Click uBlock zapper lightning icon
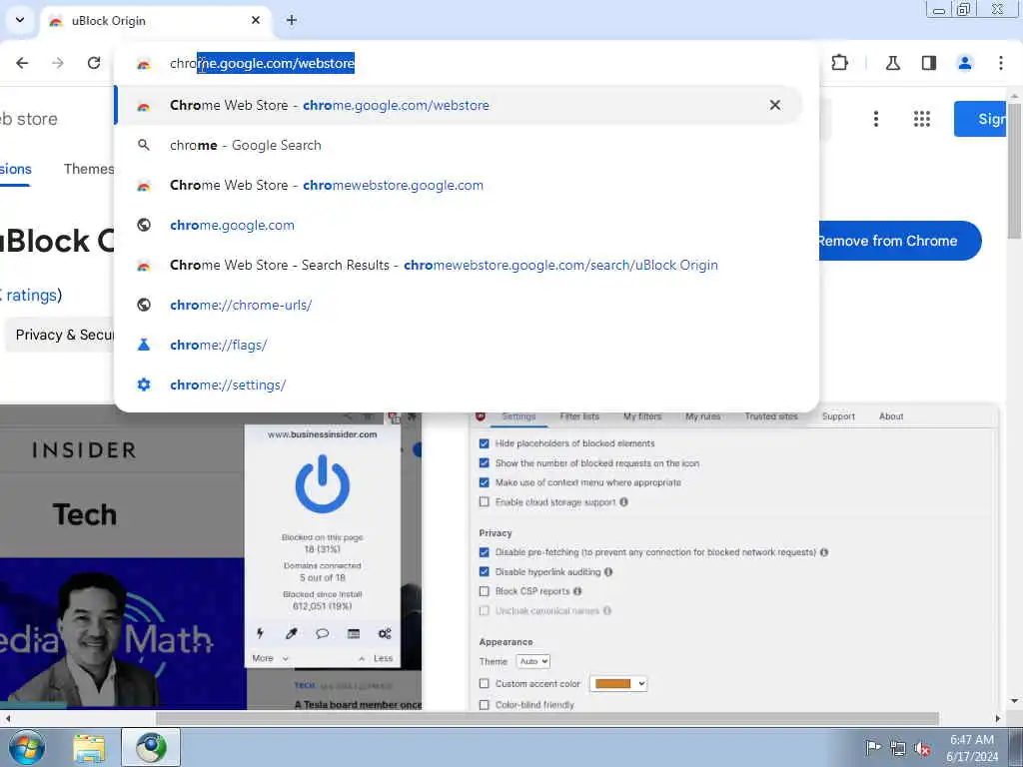This screenshot has width=1023, height=767. click(x=261, y=633)
